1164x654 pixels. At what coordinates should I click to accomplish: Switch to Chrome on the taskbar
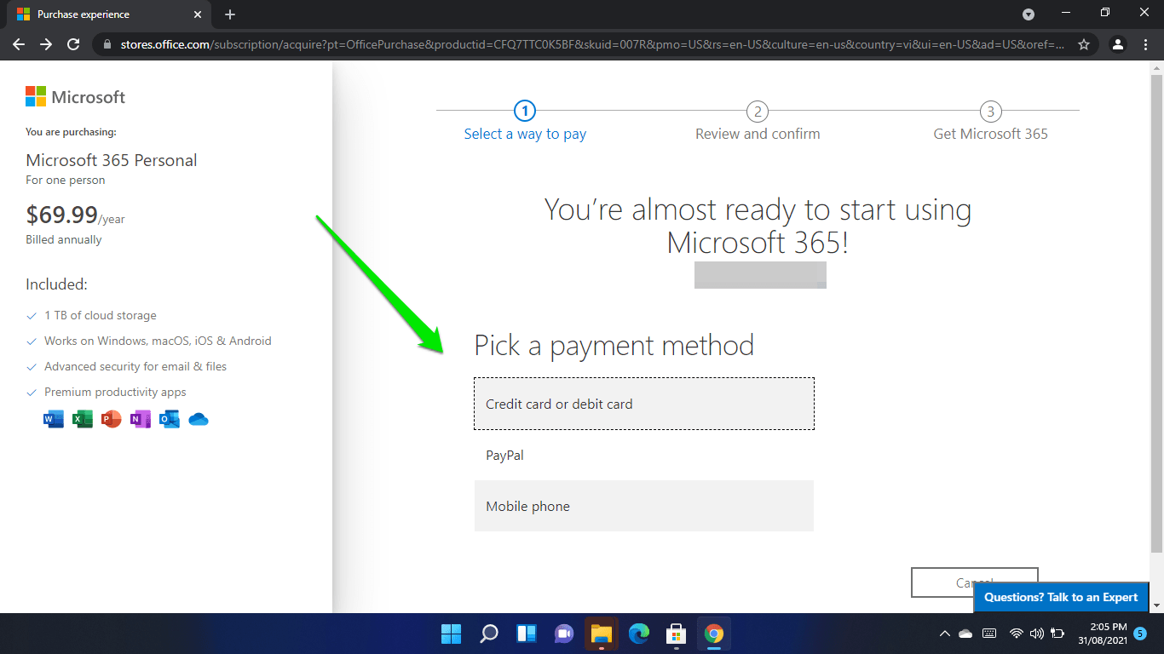tap(714, 634)
